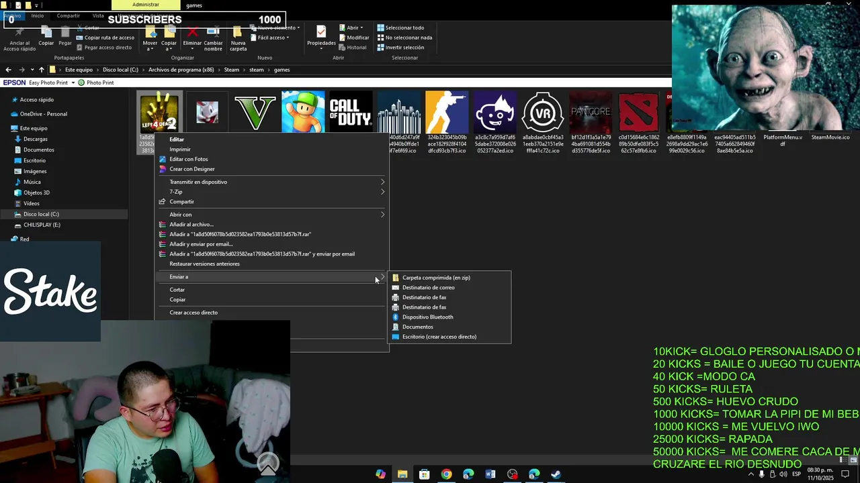The width and height of the screenshot is (860, 483).
Task: Open Descargas in the navigation pane
Action: pyautogui.click(x=35, y=139)
